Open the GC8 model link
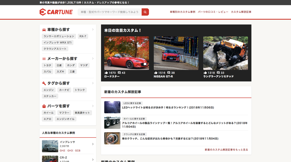Screen dimensions: 291x162 coord(77,150)
